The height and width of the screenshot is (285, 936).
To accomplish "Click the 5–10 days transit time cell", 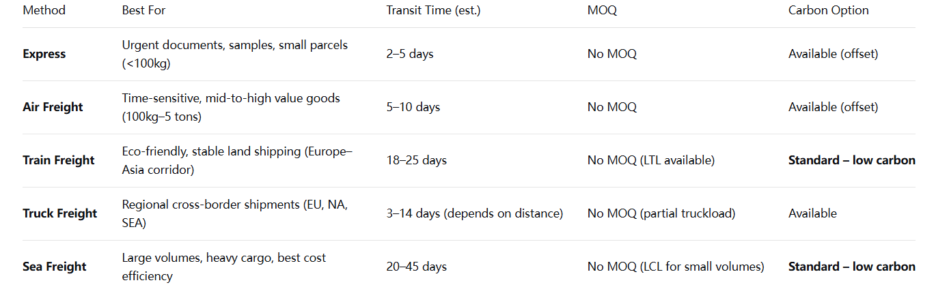I will coord(413,107).
